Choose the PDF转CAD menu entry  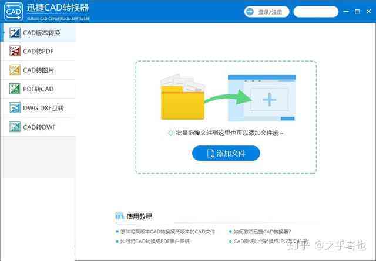[38, 89]
